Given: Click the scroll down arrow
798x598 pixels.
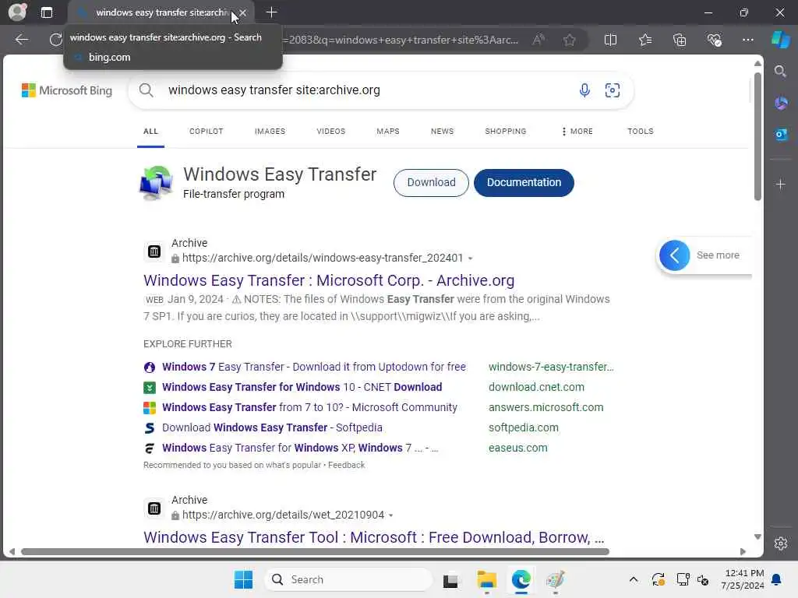Looking at the screenshot, I should pos(757,537).
